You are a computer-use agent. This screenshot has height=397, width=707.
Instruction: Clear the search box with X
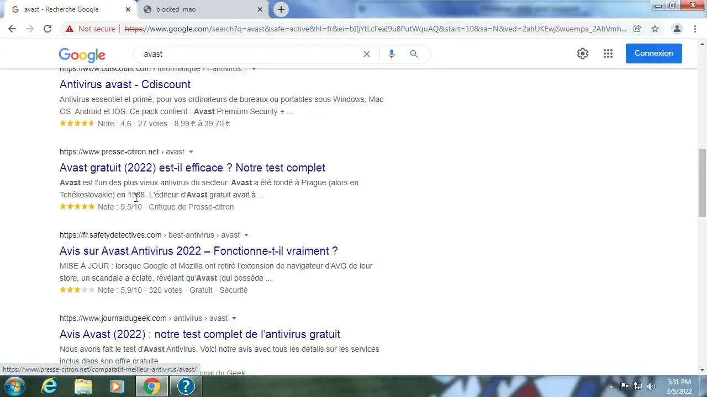[x=366, y=54]
